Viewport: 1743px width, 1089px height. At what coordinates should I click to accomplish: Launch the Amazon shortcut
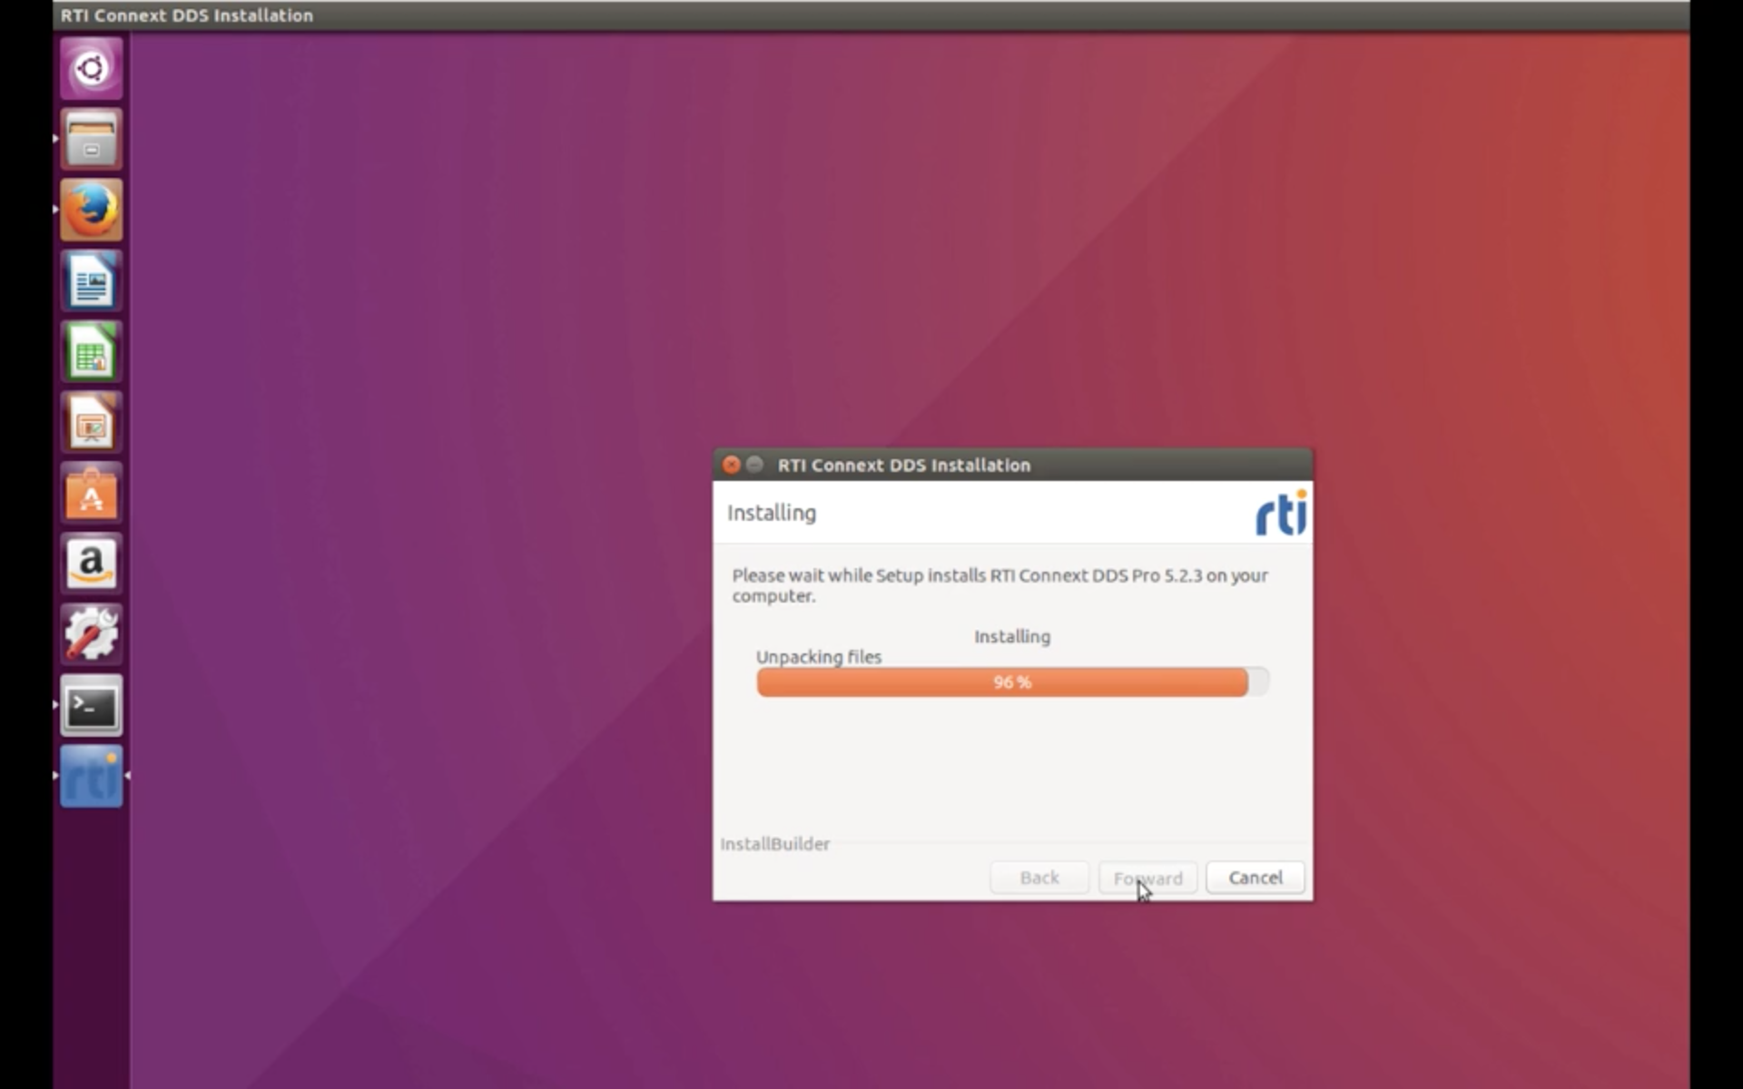click(90, 564)
